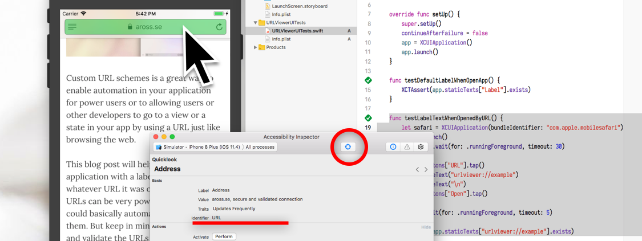The height and width of the screenshot is (241, 642).
Task: Open the Inspection info tab icon
Action: pos(393,147)
